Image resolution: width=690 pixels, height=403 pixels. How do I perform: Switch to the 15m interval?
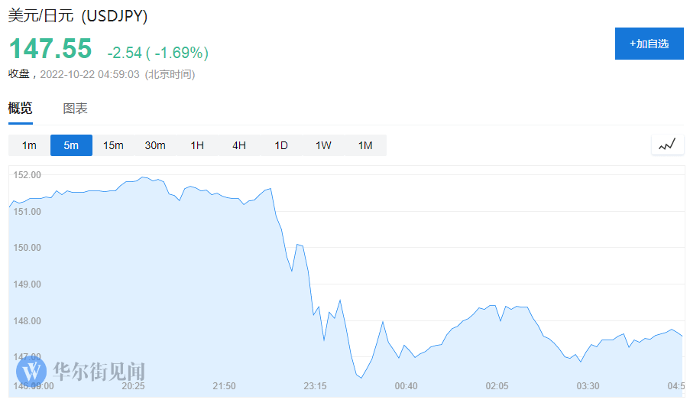[x=113, y=145]
